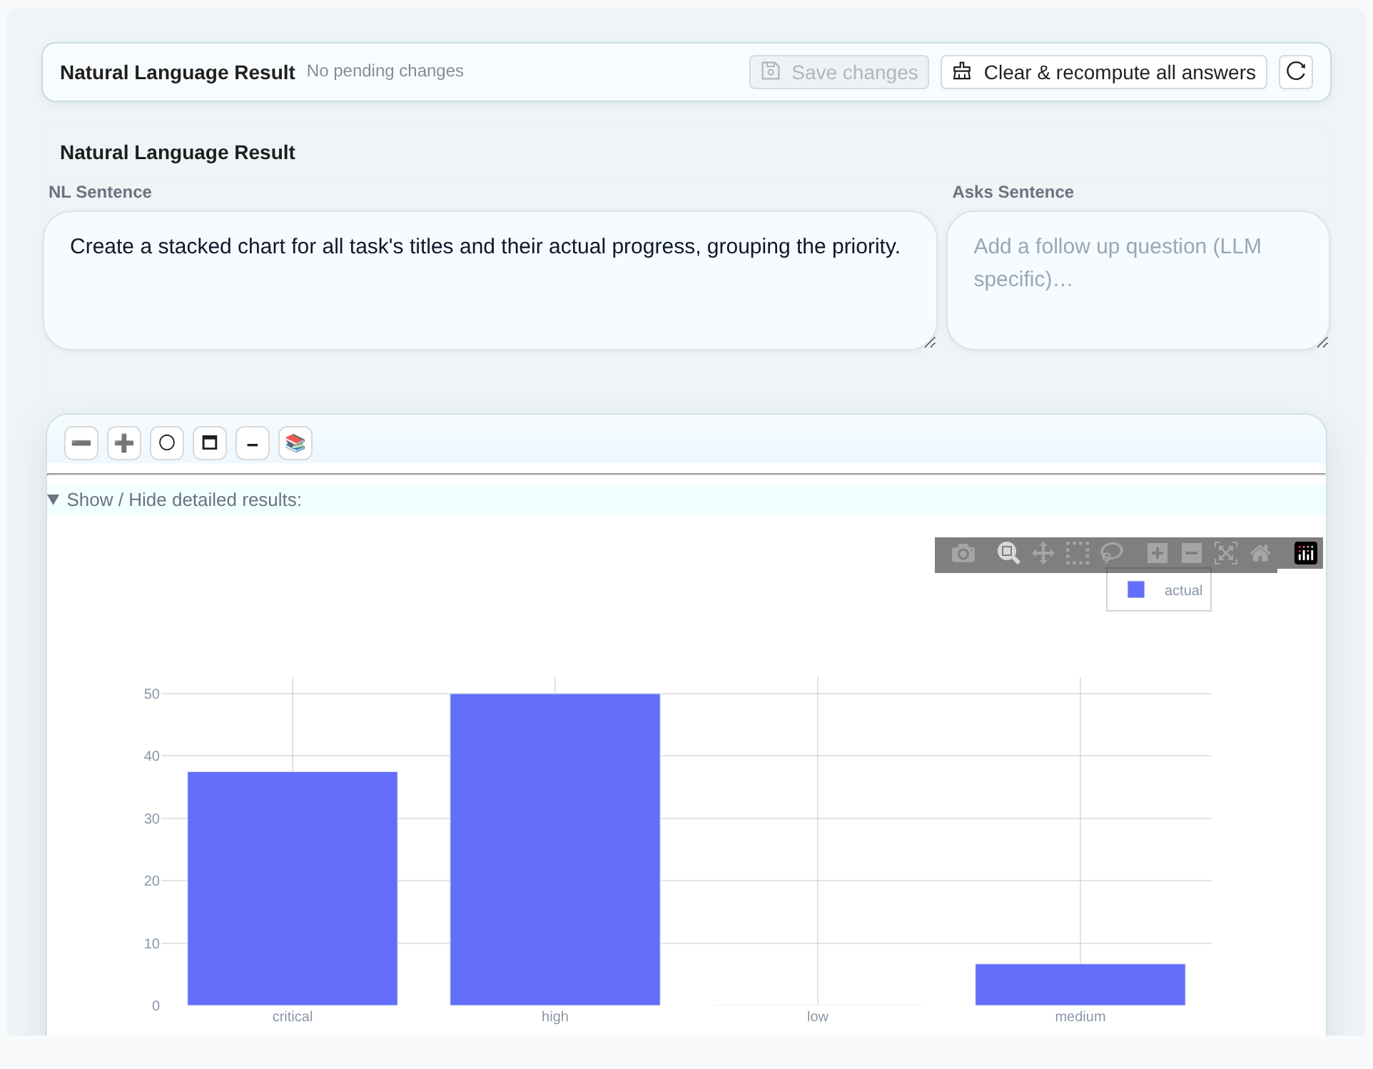Click Clear & recompute all answers

pos(1103,72)
